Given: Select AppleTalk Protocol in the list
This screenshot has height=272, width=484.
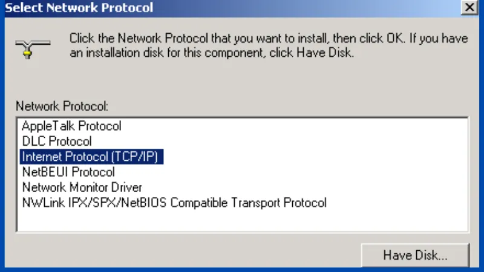Looking at the screenshot, I should [71, 126].
